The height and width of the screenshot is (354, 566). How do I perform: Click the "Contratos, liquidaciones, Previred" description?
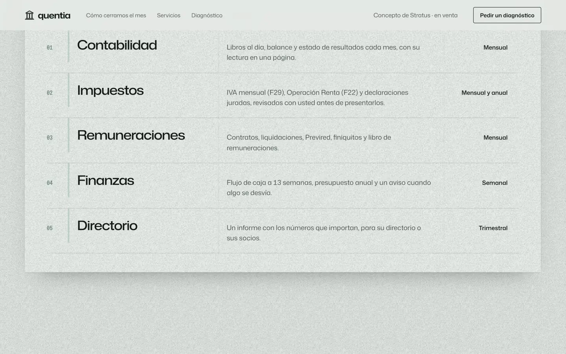click(309, 143)
